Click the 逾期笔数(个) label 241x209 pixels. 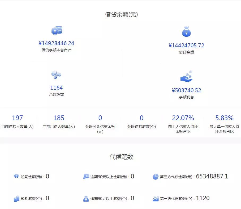31,199
